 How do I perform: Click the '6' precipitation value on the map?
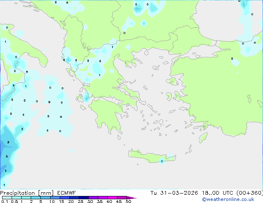(7, 157)
